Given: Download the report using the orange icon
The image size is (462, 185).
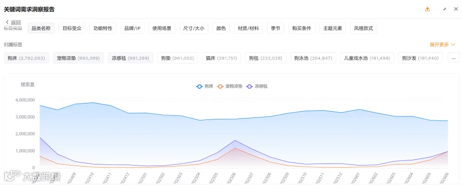Looking at the screenshot, I should click(427, 9).
